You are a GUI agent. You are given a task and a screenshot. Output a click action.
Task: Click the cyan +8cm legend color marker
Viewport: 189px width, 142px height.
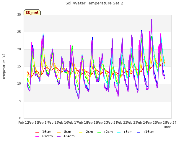119,132
